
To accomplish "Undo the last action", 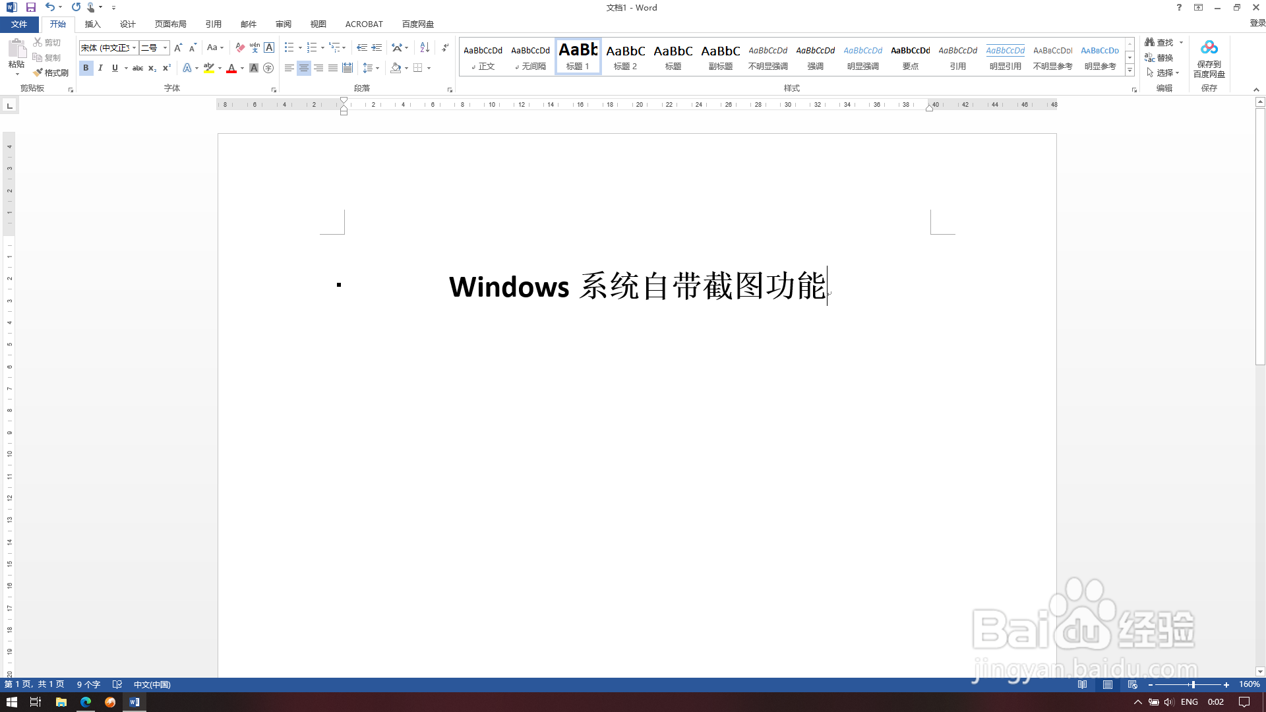I will [x=50, y=7].
